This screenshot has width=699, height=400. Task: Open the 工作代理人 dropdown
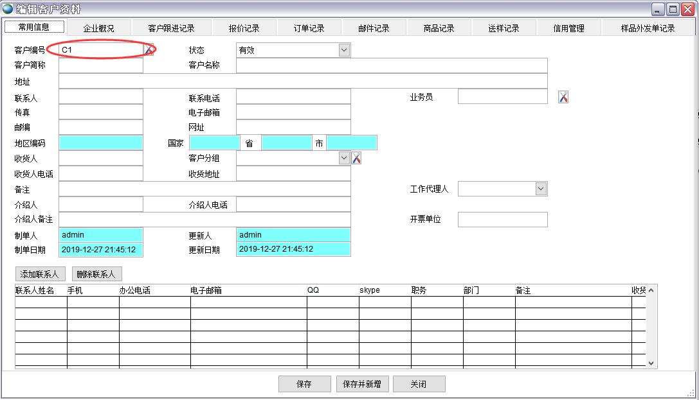(541, 189)
